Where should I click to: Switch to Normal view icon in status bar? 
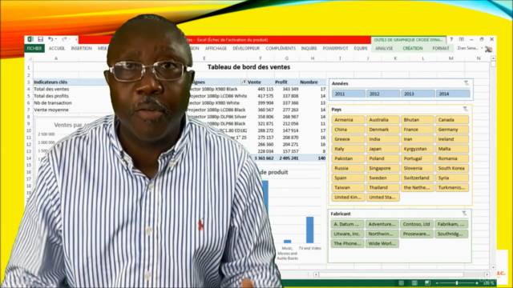coord(402,282)
